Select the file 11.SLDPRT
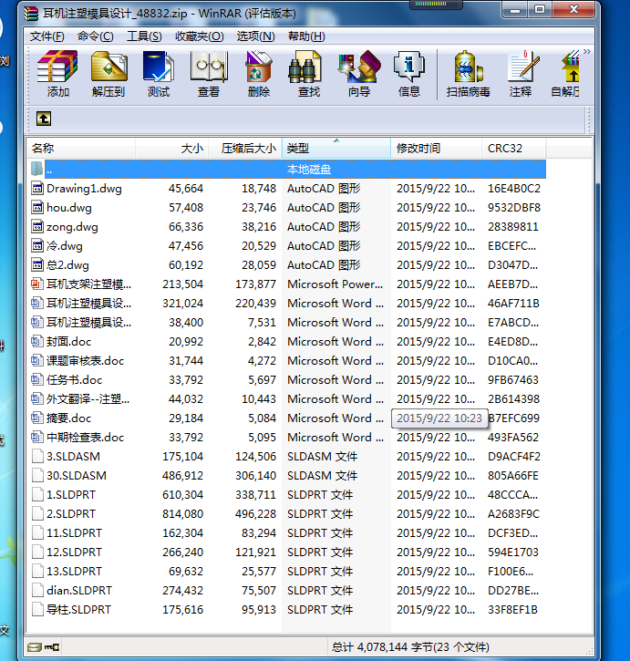 (74, 533)
